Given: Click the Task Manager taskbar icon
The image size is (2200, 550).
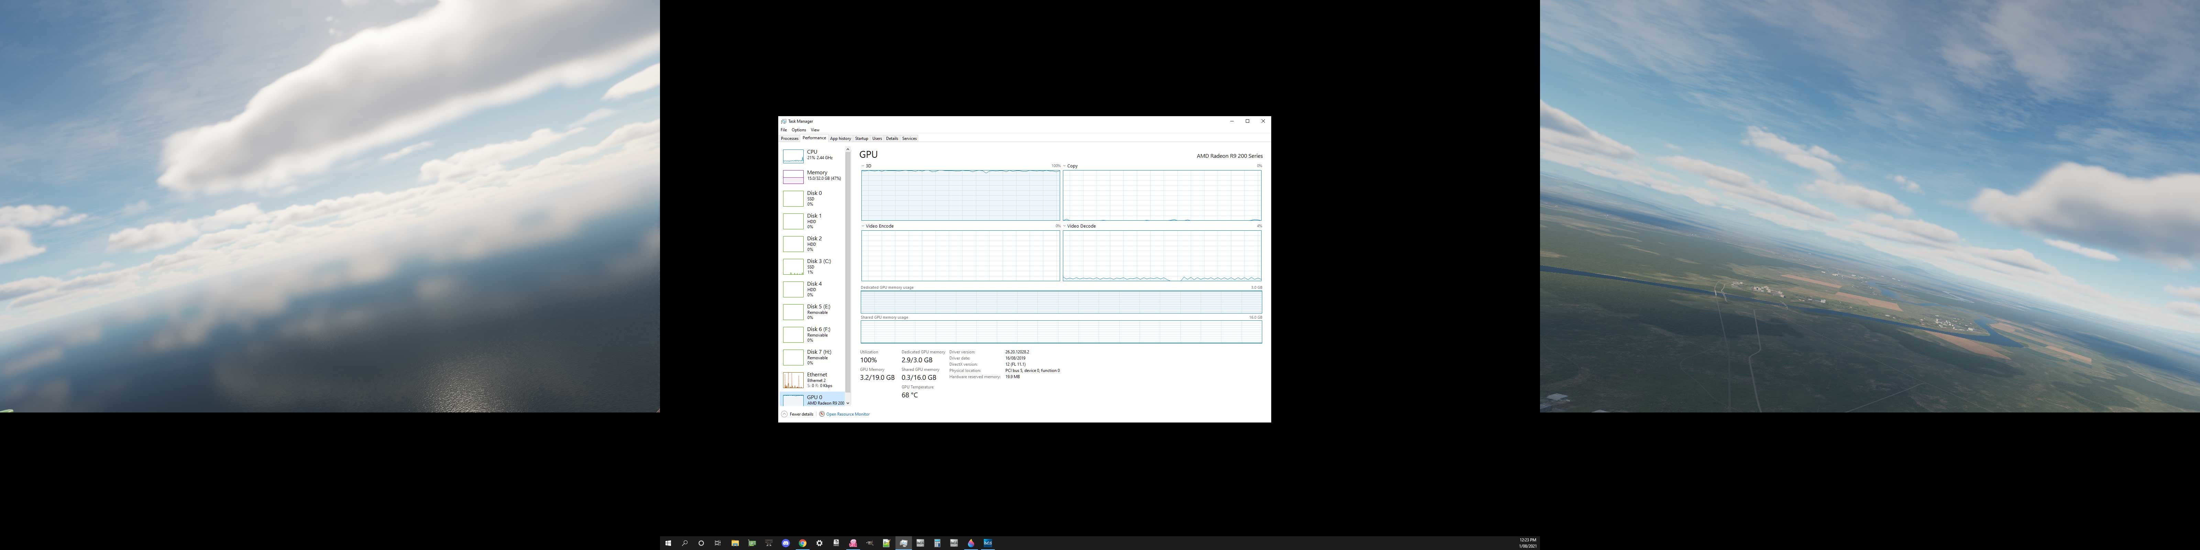Looking at the screenshot, I should [904, 543].
